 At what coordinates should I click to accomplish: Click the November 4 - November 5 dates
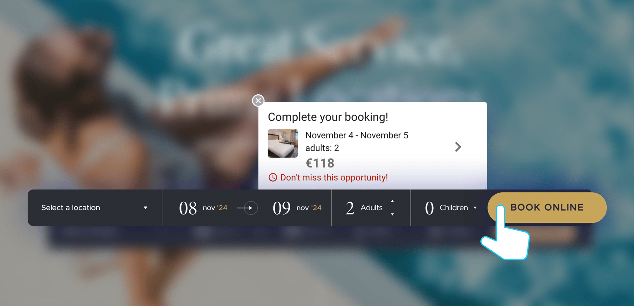pyautogui.click(x=357, y=135)
